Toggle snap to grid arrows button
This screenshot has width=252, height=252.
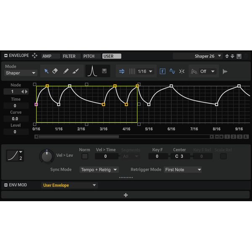pos(122,71)
